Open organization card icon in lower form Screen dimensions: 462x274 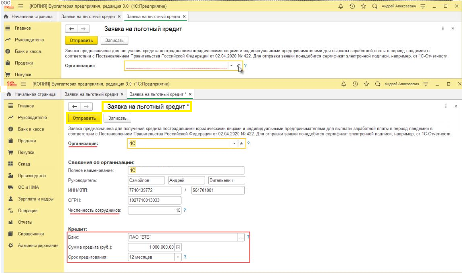click(x=242, y=143)
